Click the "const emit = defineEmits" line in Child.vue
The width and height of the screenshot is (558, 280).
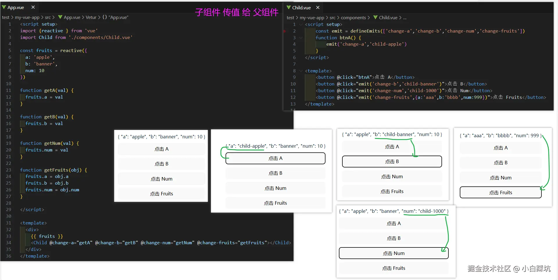[x=420, y=31]
